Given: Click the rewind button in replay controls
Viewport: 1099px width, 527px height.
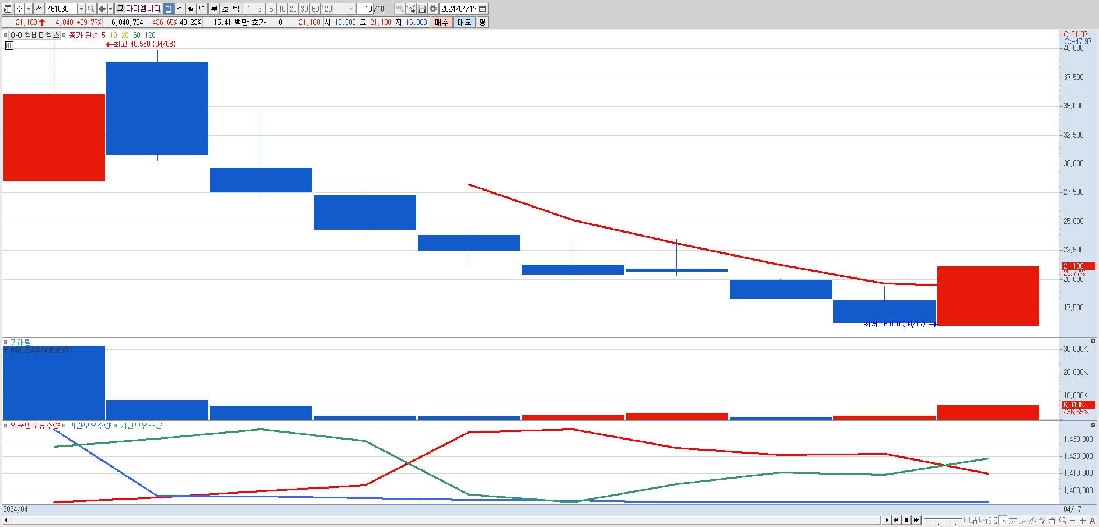Looking at the screenshot, I should click(x=896, y=520).
